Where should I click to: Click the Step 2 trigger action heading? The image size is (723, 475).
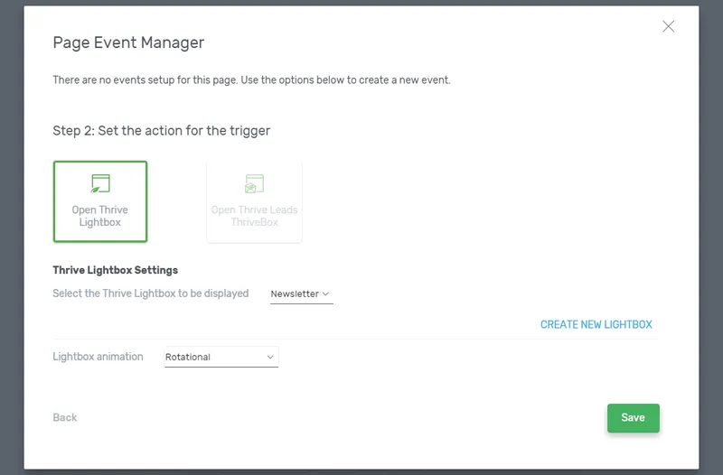[162, 131]
